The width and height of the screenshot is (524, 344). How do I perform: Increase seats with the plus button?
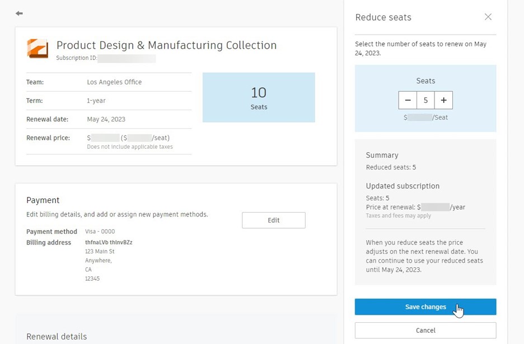point(443,100)
